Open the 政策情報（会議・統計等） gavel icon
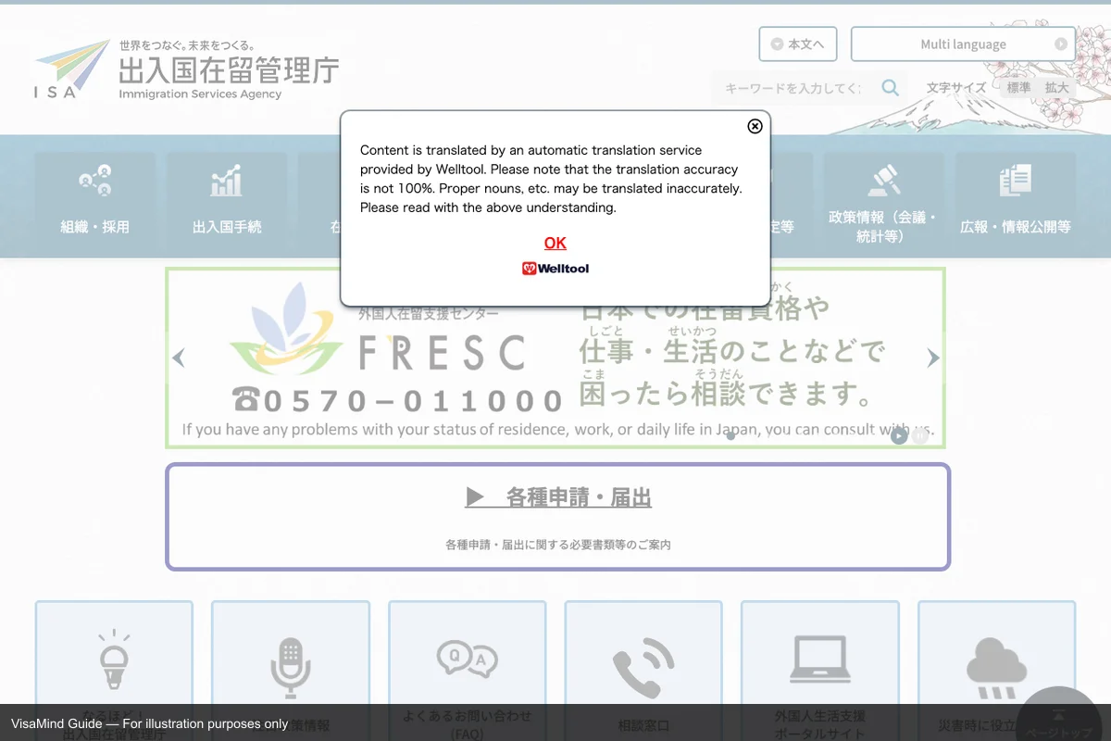The width and height of the screenshot is (1111, 741). 885,181
